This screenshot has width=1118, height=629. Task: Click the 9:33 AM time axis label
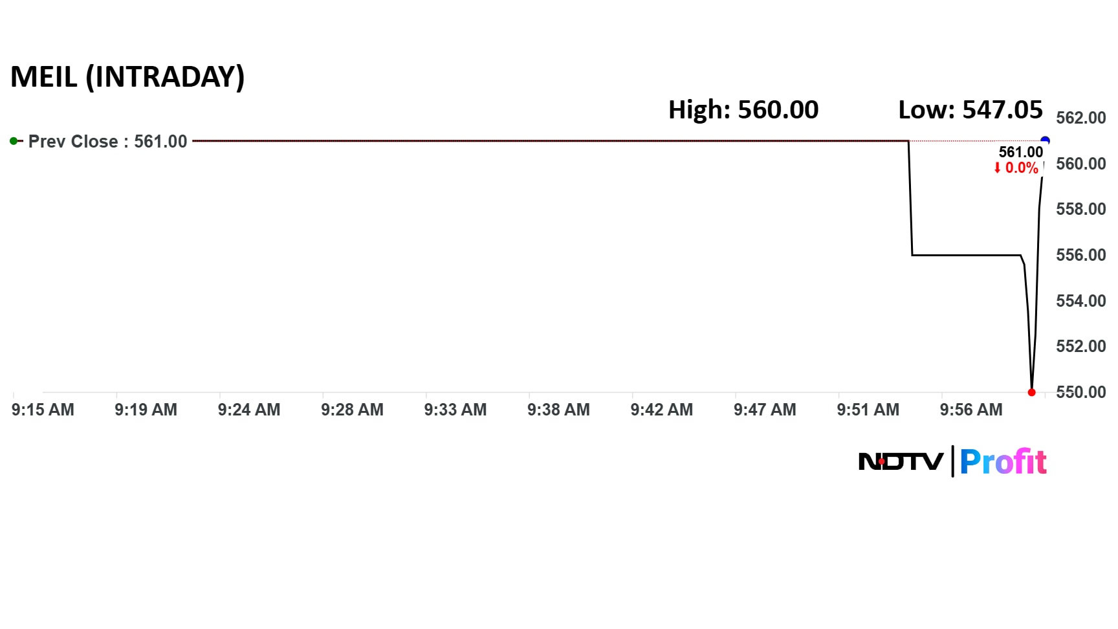pos(455,410)
